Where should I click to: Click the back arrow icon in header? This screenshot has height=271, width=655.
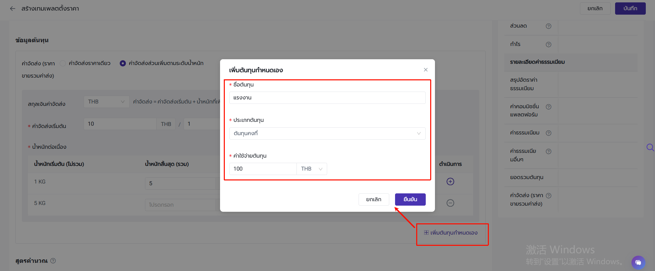(x=13, y=9)
